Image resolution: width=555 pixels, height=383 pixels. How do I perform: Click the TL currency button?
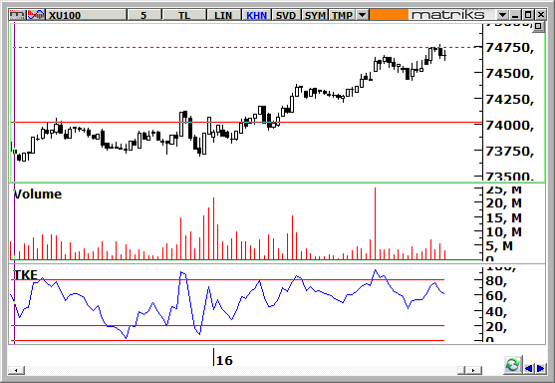[183, 15]
